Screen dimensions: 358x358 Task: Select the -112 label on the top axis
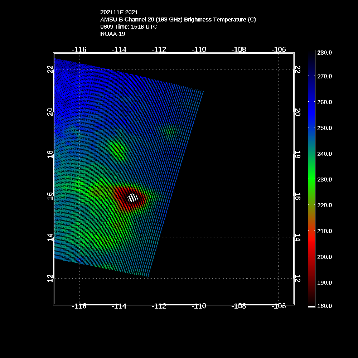pyautogui.click(x=159, y=49)
